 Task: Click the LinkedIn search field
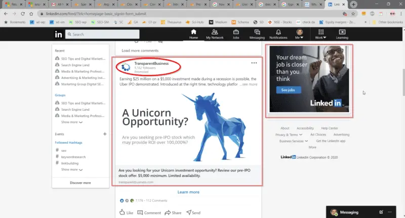coord(102,34)
